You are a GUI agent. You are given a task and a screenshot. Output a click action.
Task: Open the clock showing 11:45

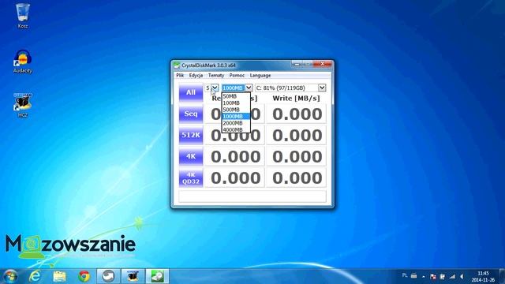pyautogui.click(x=483, y=277)
